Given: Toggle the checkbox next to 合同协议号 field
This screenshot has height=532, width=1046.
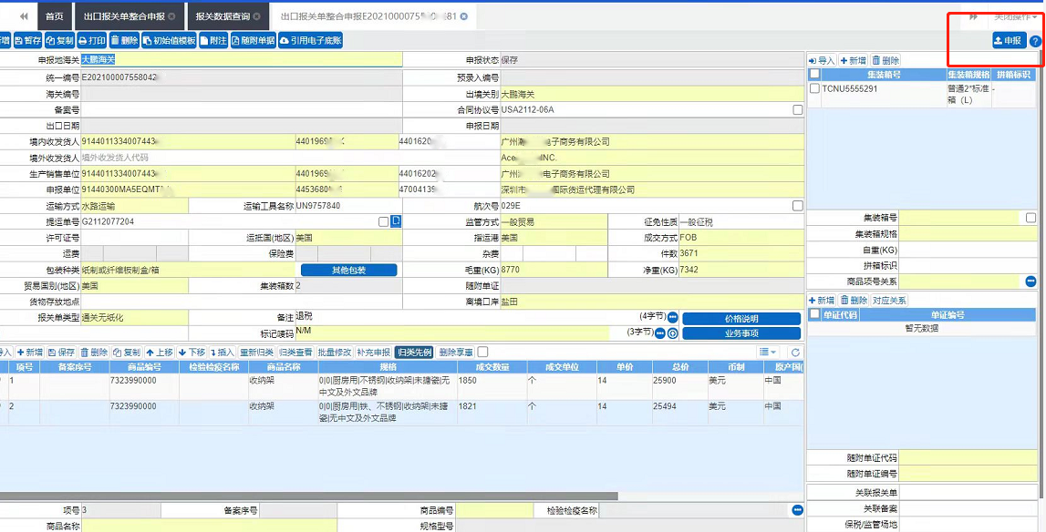Looking at the screenshot, I should tap(798, 110).
